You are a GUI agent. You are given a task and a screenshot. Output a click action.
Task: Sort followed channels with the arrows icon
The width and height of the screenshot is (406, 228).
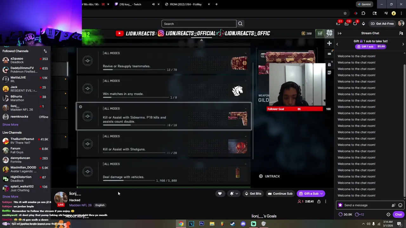45,51
